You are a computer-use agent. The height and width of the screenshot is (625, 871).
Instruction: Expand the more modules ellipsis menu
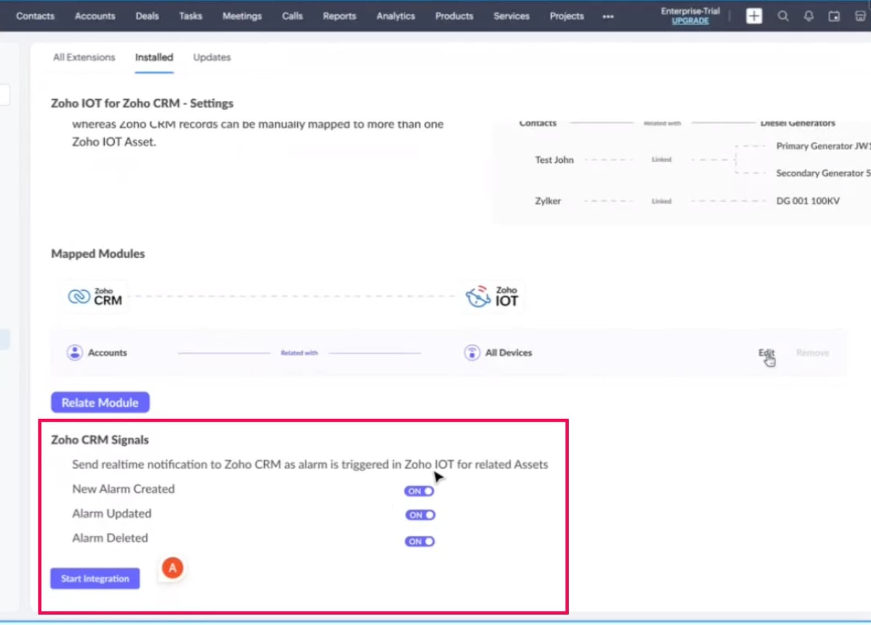(x=608, y=16)
